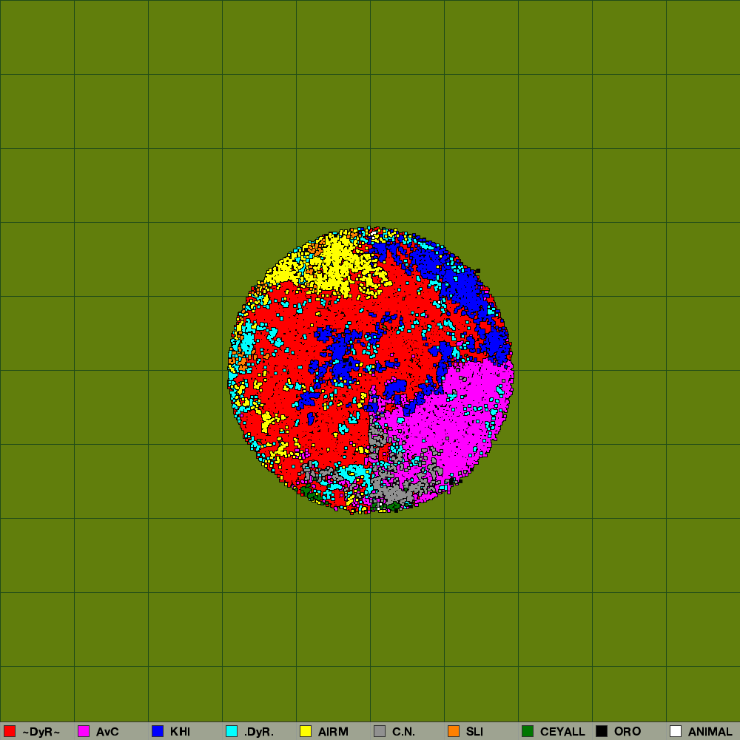Select the ANIMAL legend label
Viewport: 740px width, 740px height.
[710, 732]
